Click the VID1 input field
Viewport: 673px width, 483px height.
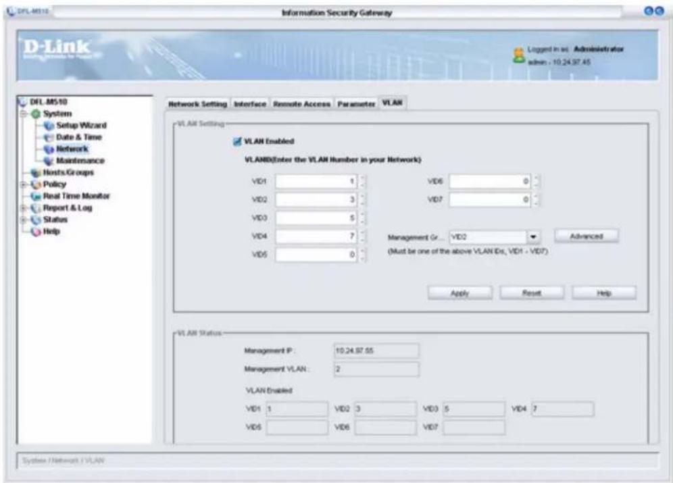pos(316,182)
